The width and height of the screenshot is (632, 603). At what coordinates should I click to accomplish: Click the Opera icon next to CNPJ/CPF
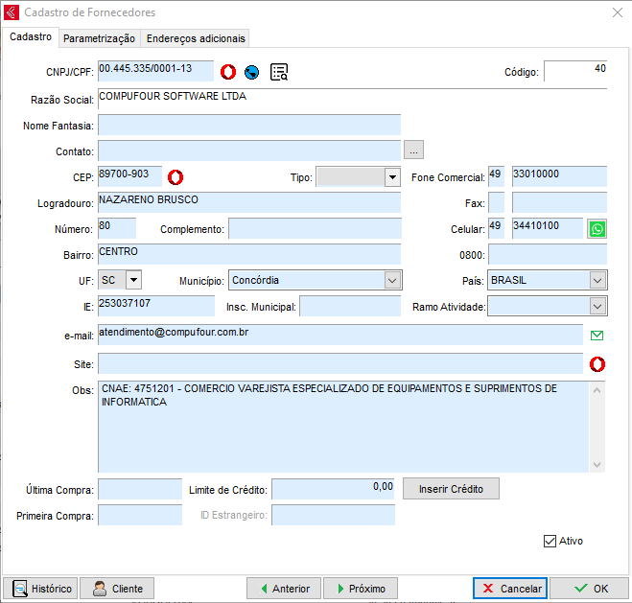[228, 72]
